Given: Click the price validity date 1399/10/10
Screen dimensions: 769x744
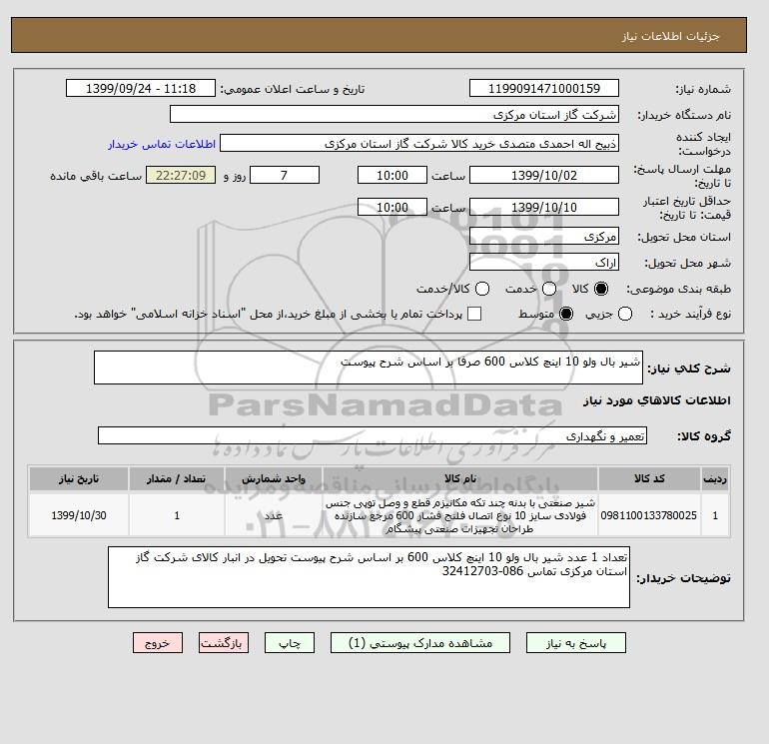Looking at the screenshot, I should pos(544,207).
